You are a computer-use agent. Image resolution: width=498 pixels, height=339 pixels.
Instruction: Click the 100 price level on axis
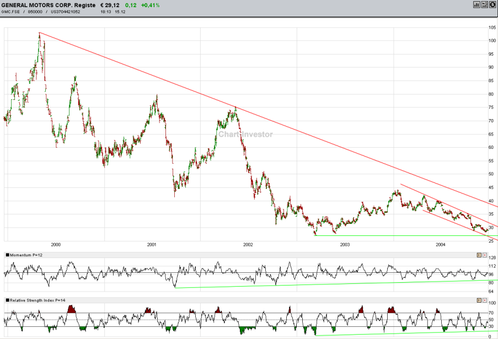pyautogui.click(x=492, y=41)
